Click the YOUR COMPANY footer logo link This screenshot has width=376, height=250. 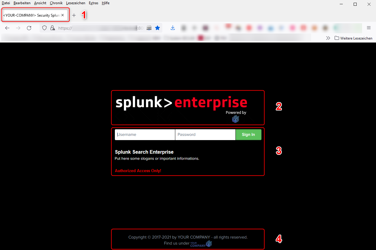pos(201,244)
